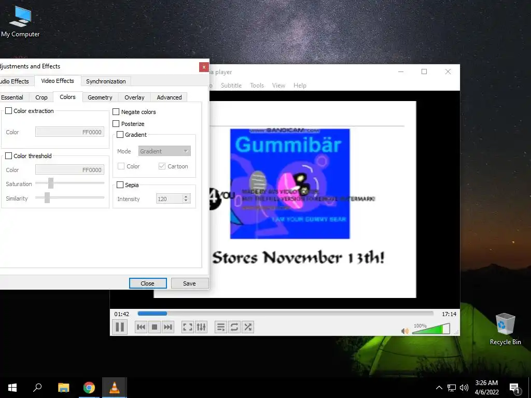Open system volume tray icon
The height and width of the screenshot is (398, 531).
click(464, 388)
